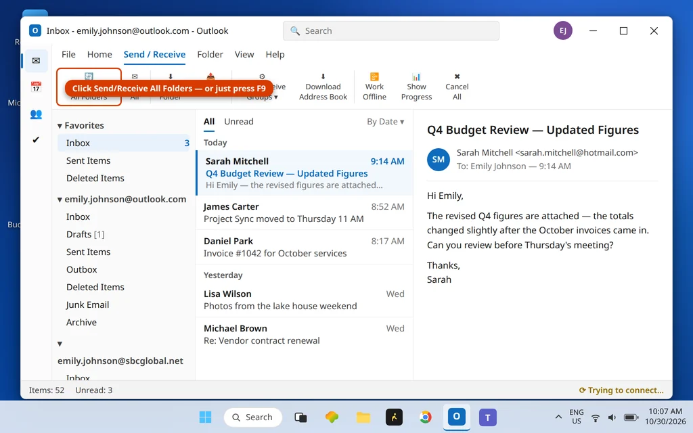Download the Address Book
Image resolution: width=693 pixels, height=433 pixels.
[x=323, y=87]
